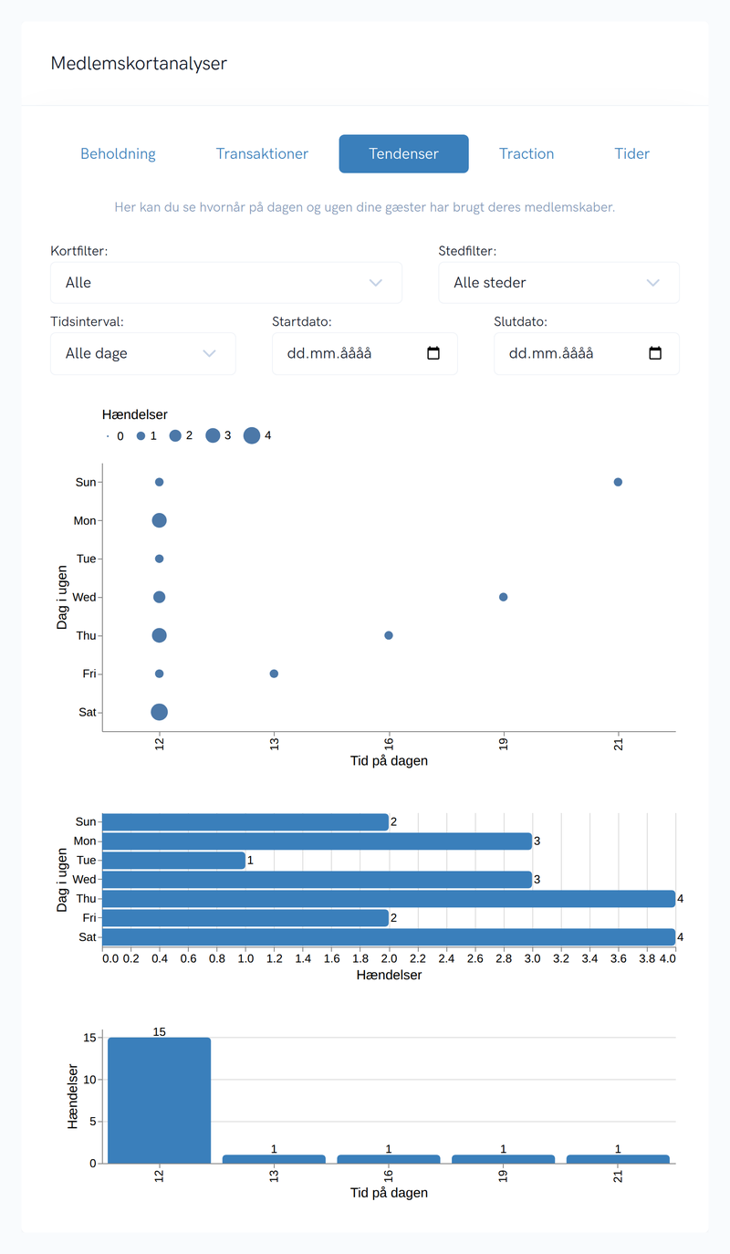The image size is (730, 1254).
Task: Click the hour 21 bar in bottom chart
Action: pyautogui.click(x=618, y=1159)
